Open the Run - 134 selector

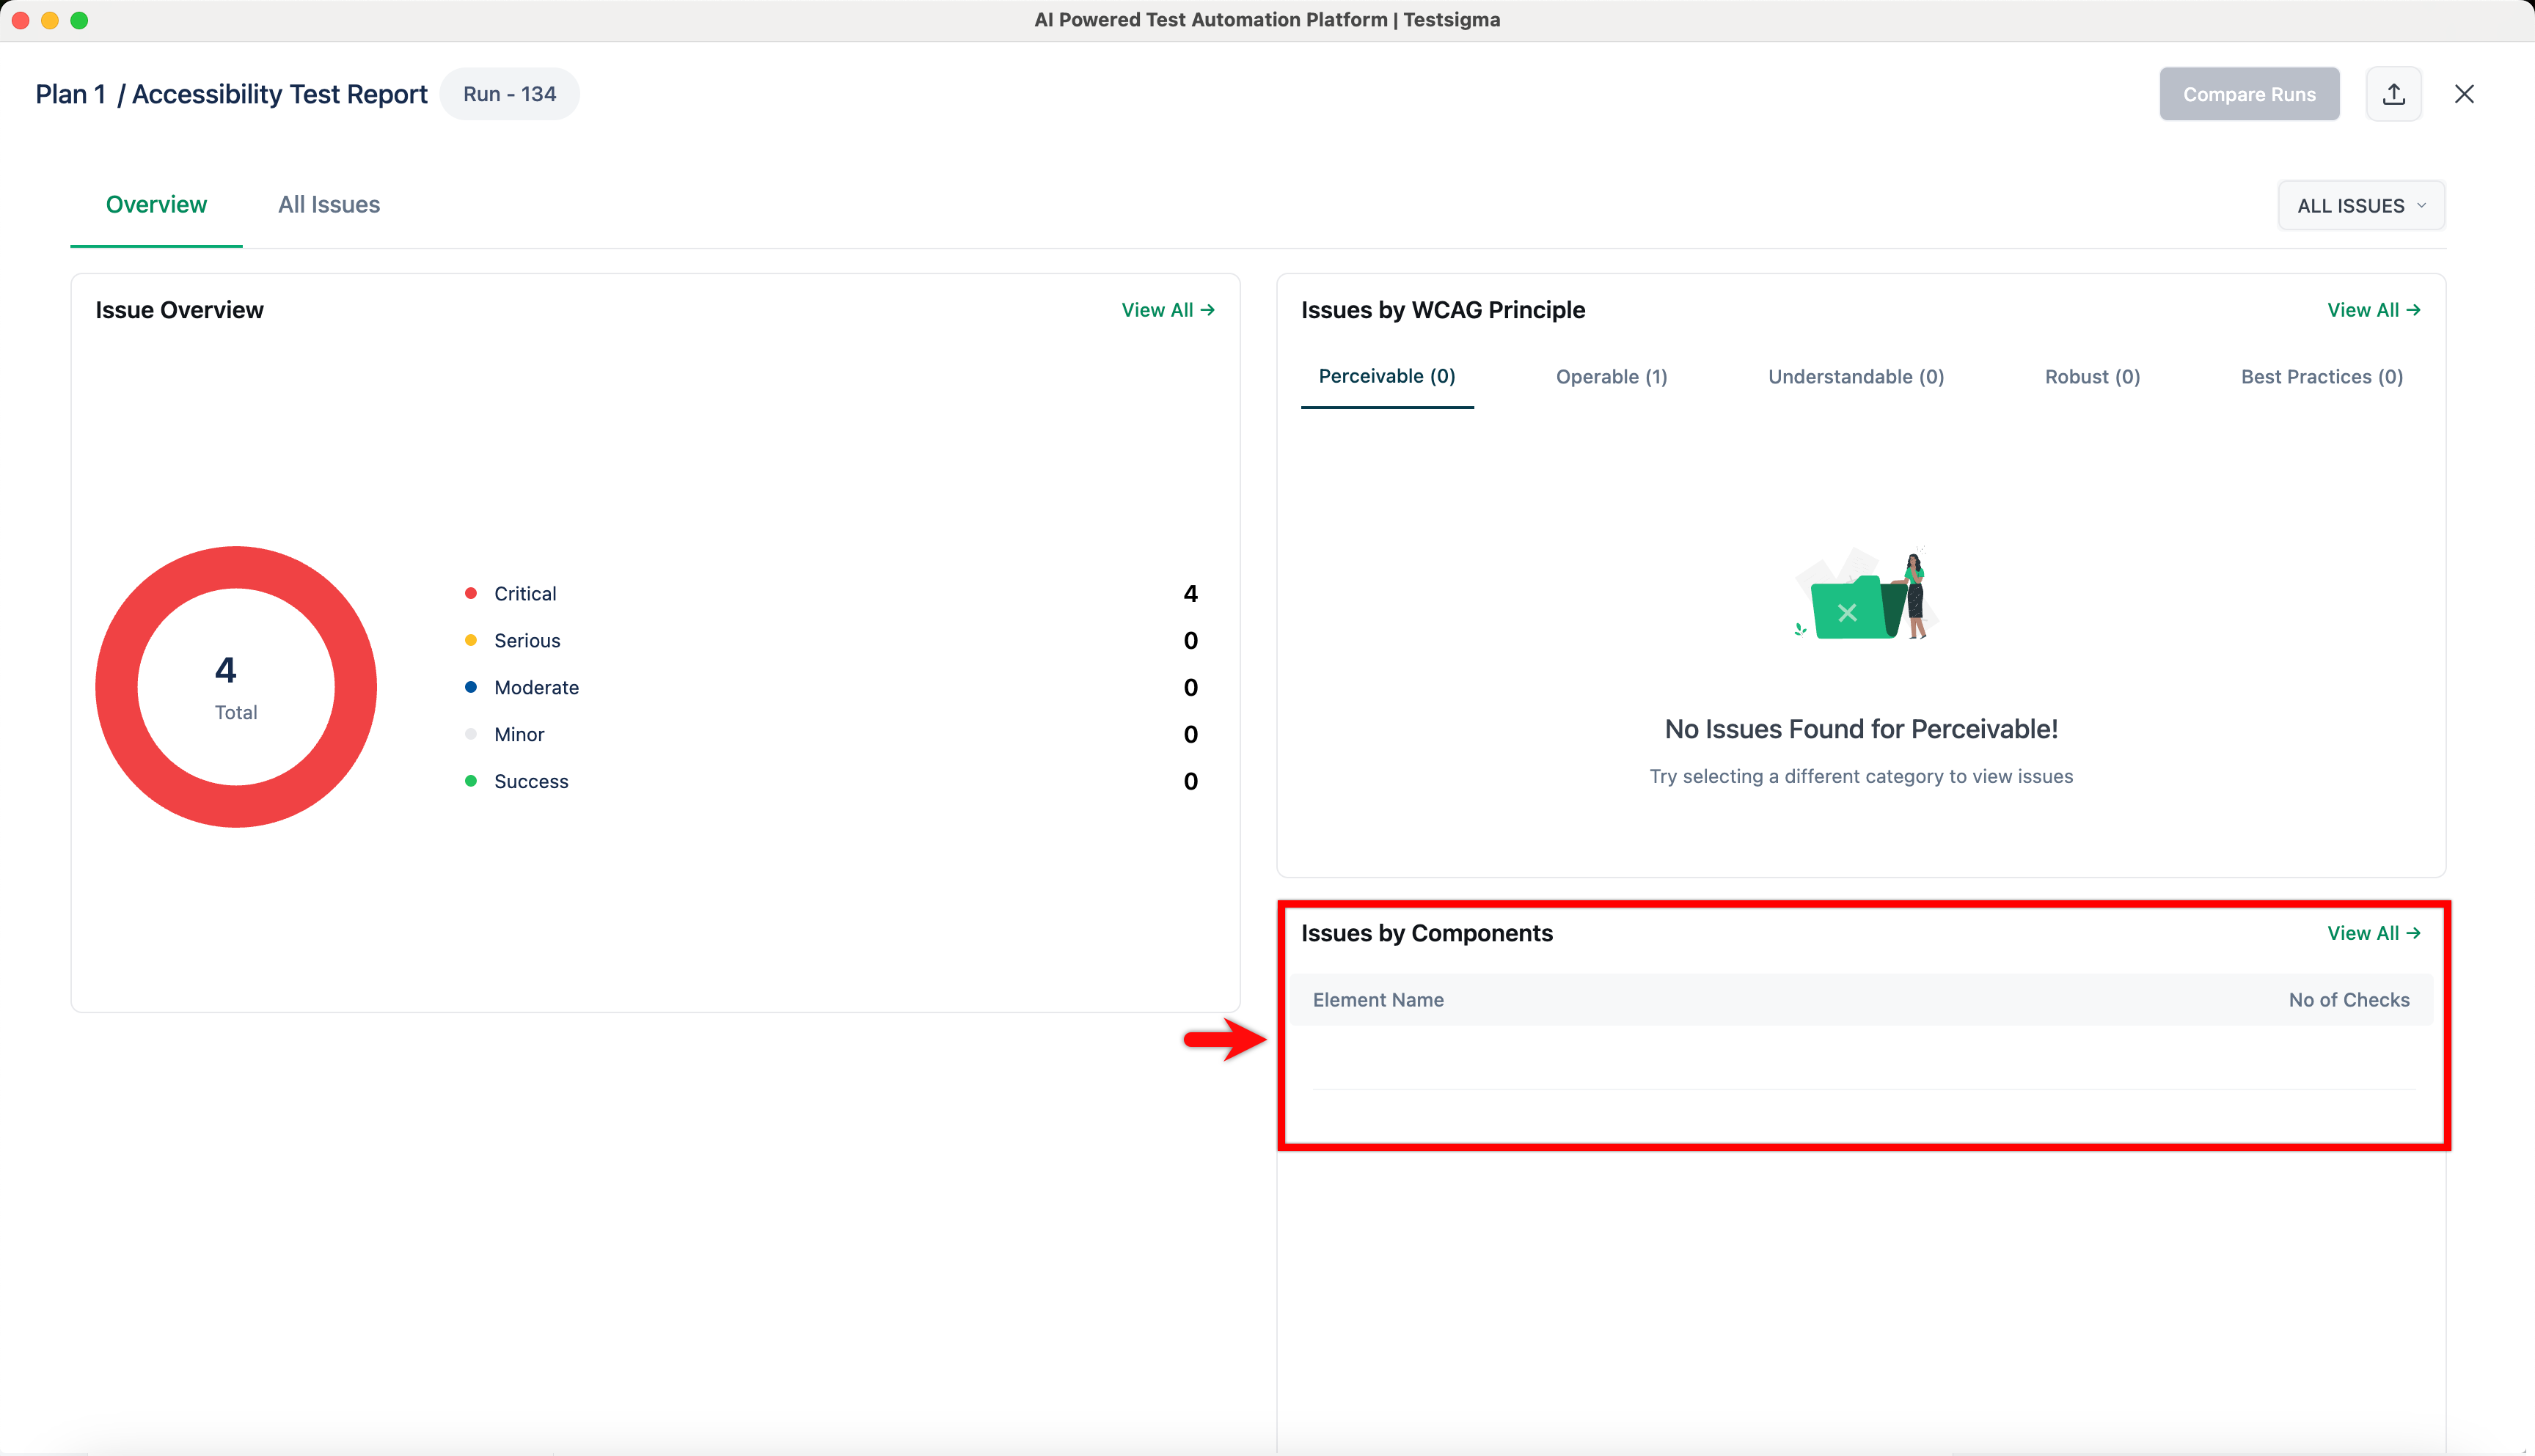click(509, 94)
